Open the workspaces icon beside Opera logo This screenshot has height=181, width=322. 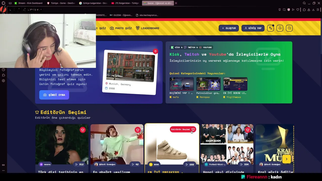10,3
